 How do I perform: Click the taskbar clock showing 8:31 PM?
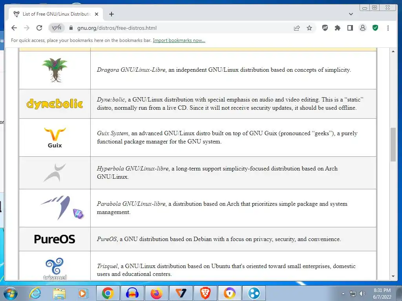click(x=382, y=294)
